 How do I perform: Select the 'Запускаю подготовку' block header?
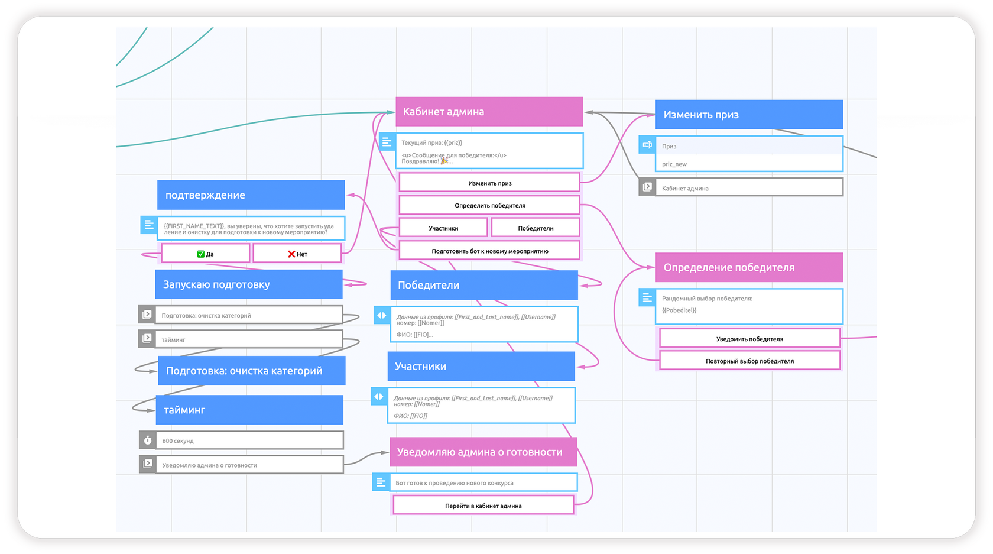pyautogui.click(x=249, y=284)
